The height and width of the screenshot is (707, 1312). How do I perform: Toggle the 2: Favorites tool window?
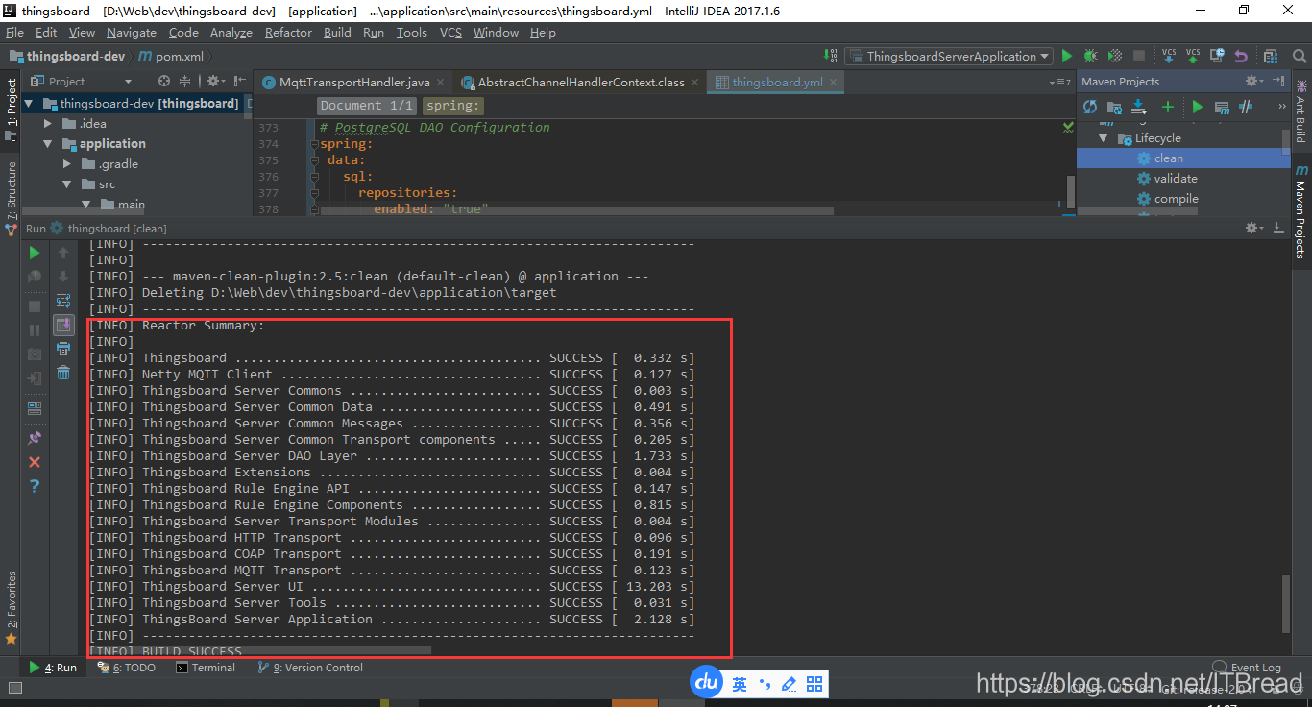11,605
